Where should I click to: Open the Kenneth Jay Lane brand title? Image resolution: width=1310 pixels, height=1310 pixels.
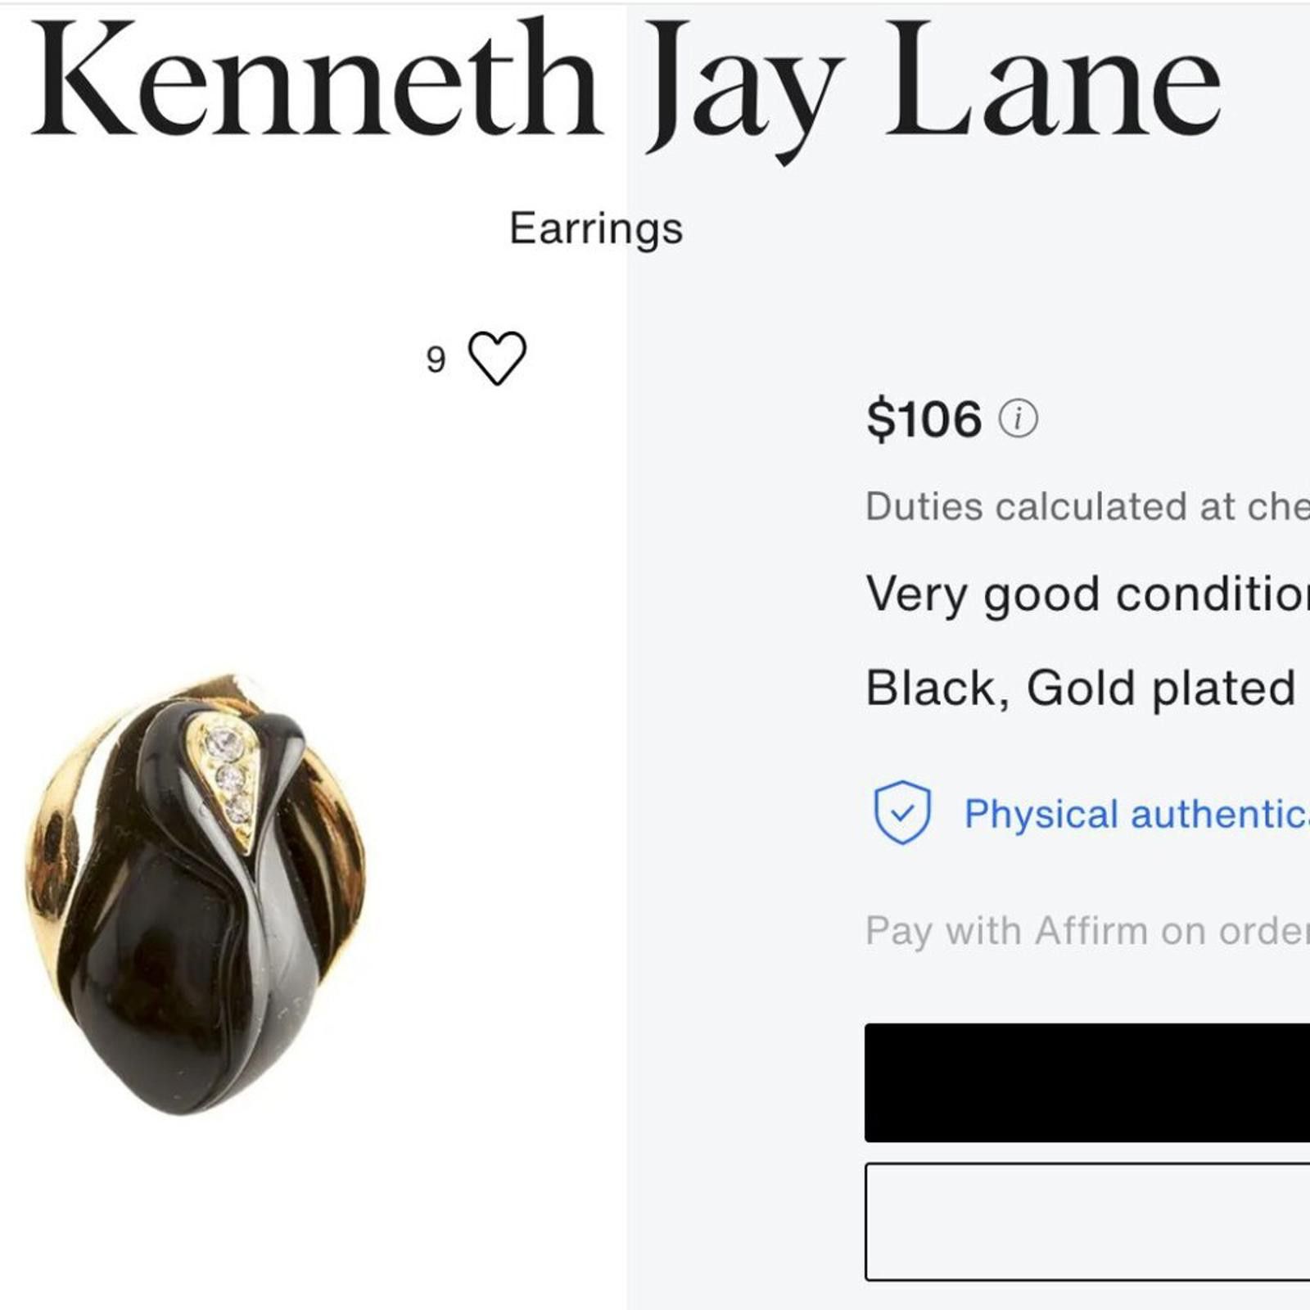[x=626, y=86]
